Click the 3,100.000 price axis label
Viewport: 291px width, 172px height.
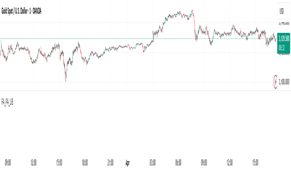[x=284, y=82]
